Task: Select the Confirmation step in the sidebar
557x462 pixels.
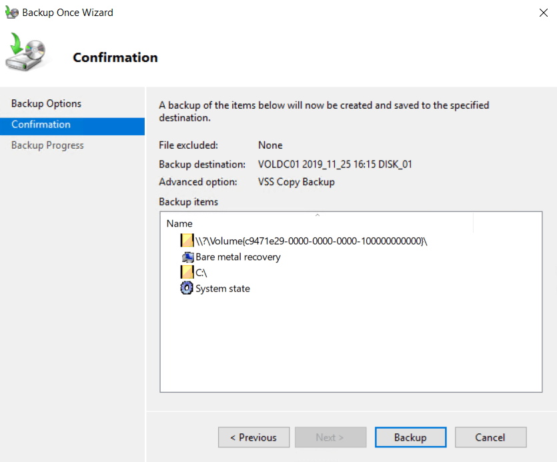Action: click(41, 125)
